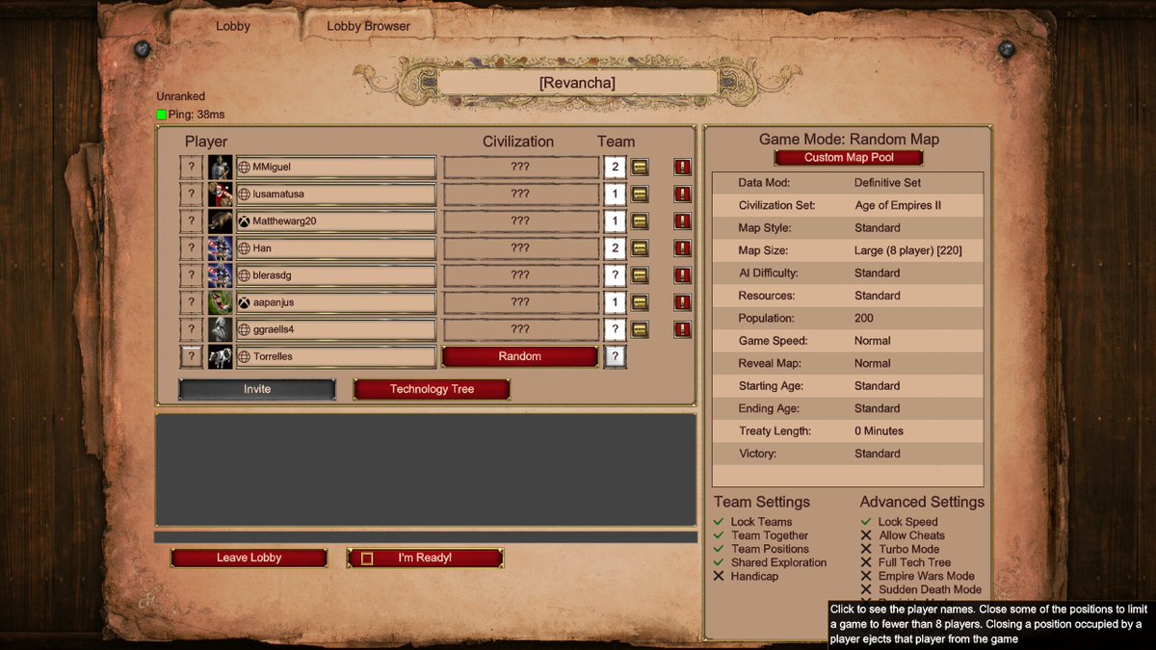1156x650 pixels.
Task: Click the Invite button
Action: 257,389
